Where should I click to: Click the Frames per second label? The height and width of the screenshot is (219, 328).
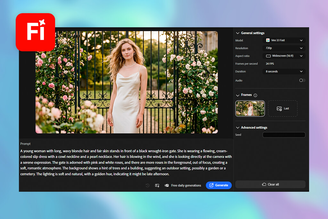click(246, 64)
